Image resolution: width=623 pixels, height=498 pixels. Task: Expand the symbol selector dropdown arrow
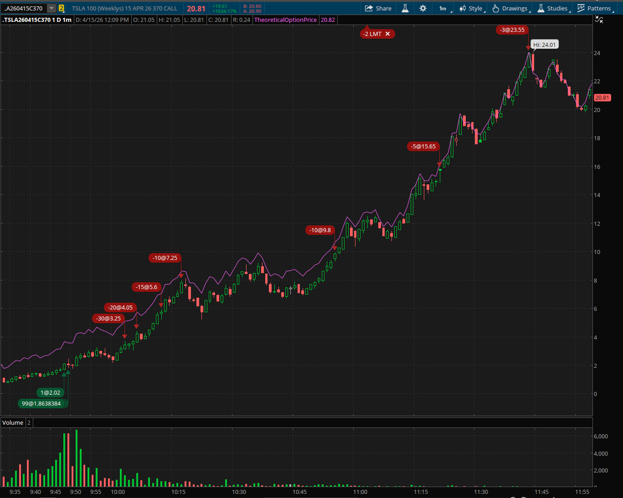(x=51, y=8)
